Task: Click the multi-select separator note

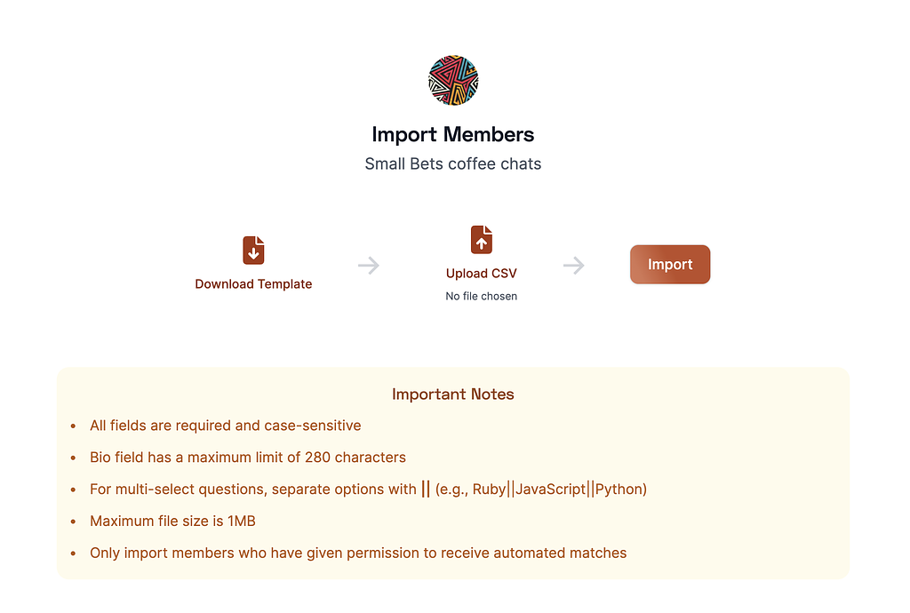Action: coord(369,490)
